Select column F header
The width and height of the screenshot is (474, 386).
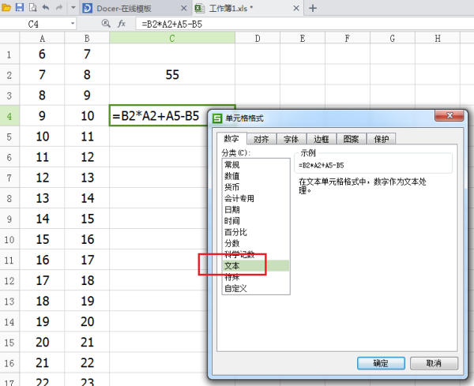[348, 38]
